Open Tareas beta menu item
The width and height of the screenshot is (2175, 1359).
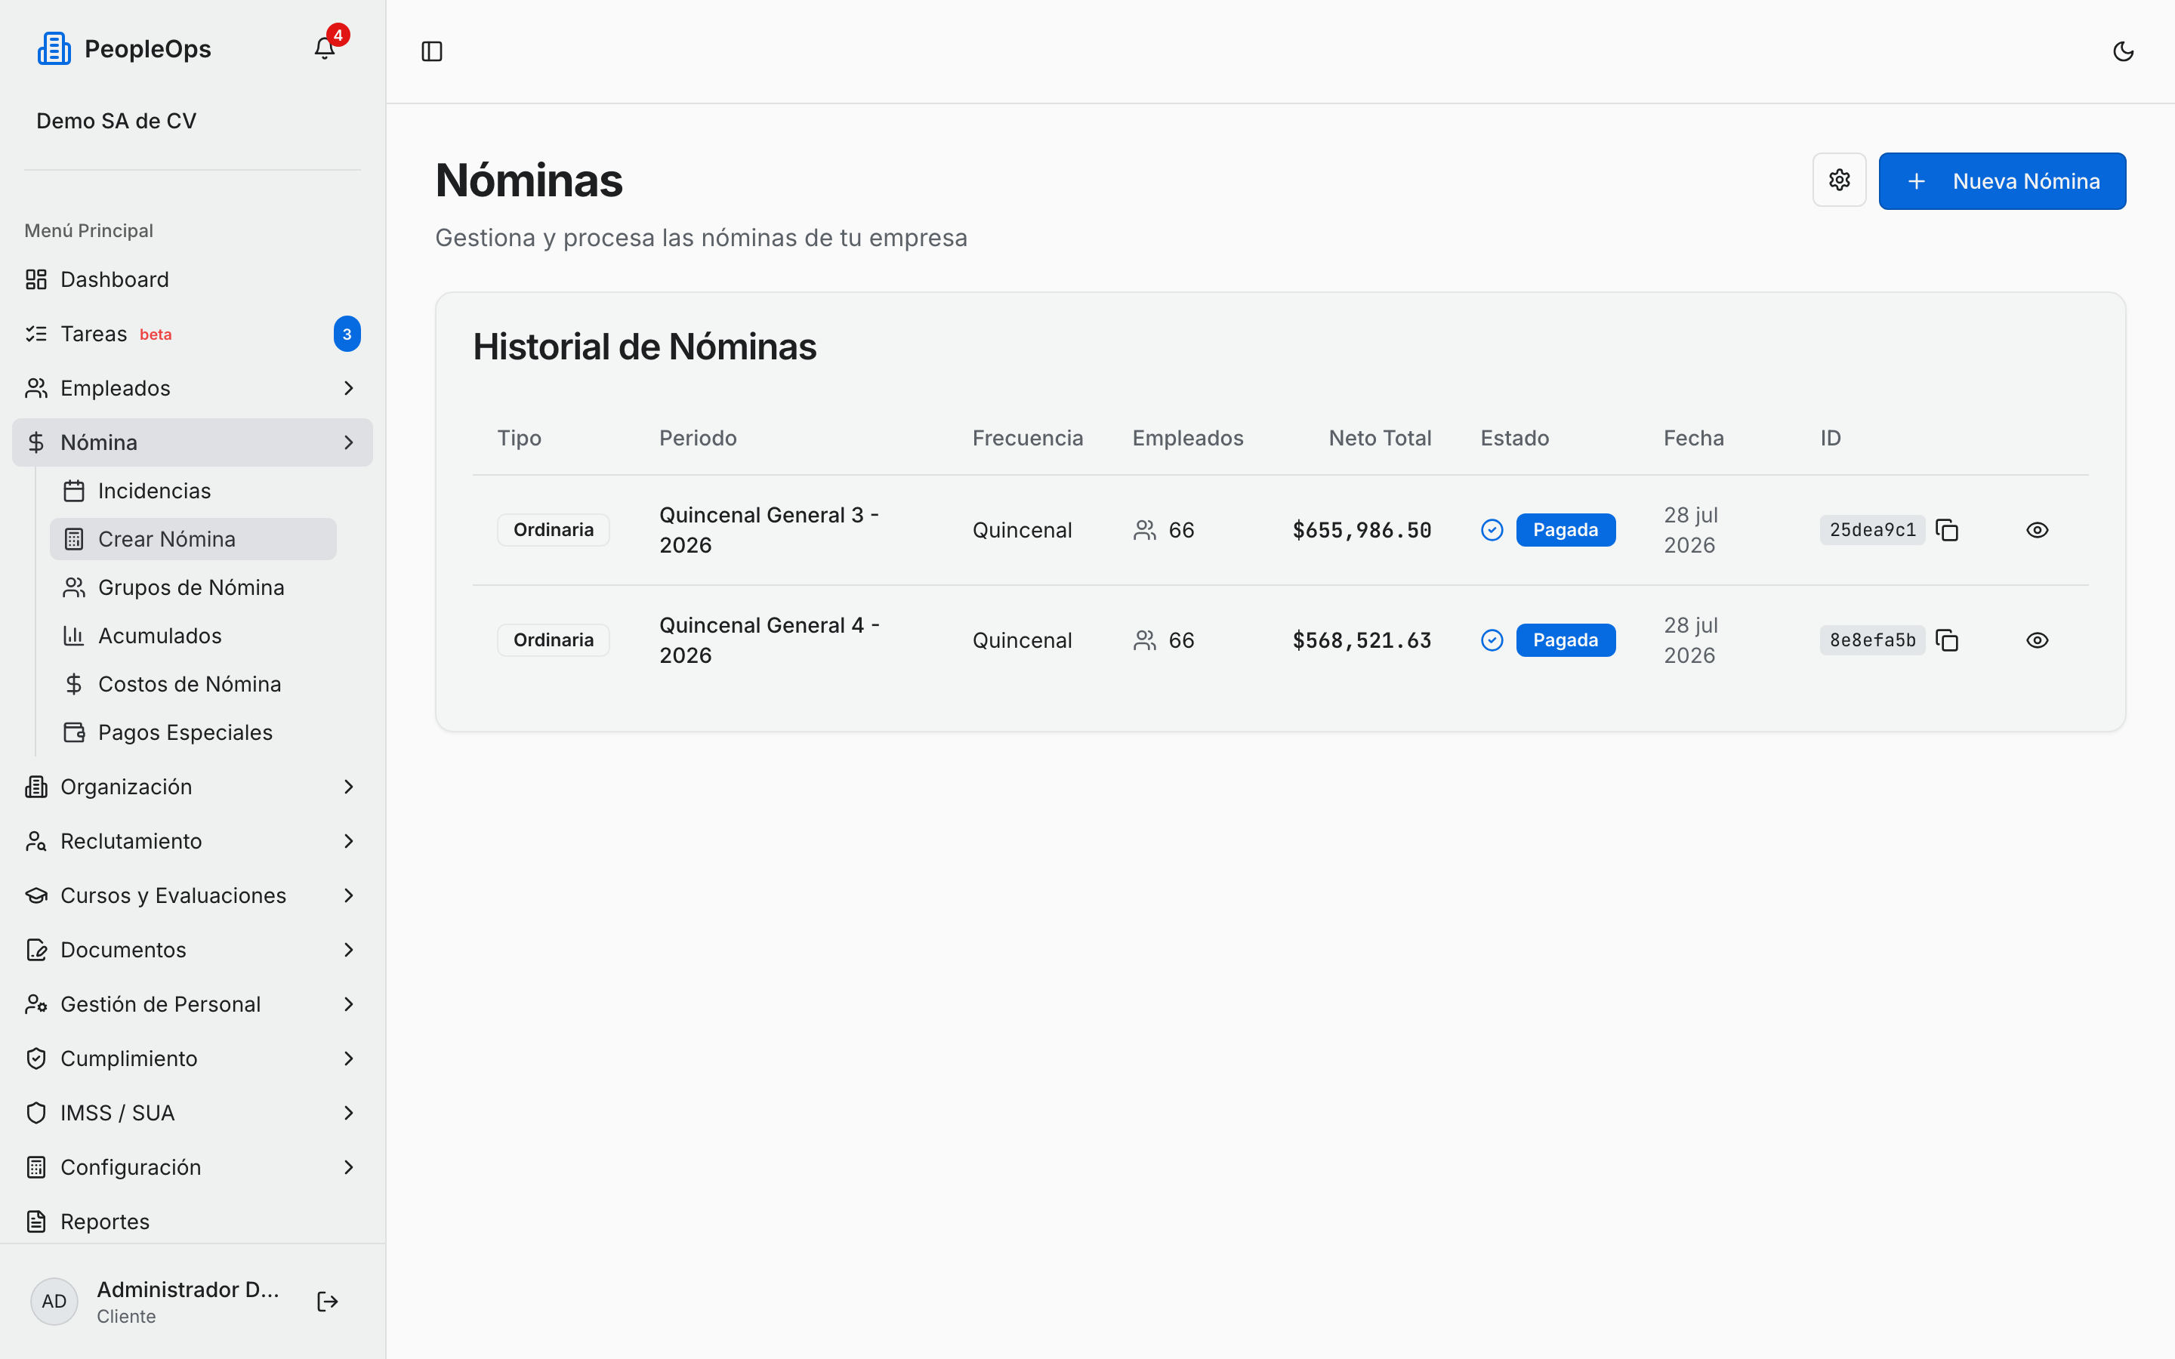click(193, 334)
